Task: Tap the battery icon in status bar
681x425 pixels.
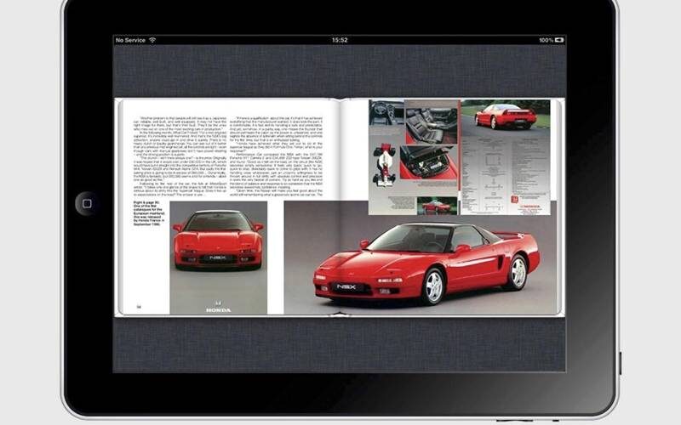Action: [559, 40]
